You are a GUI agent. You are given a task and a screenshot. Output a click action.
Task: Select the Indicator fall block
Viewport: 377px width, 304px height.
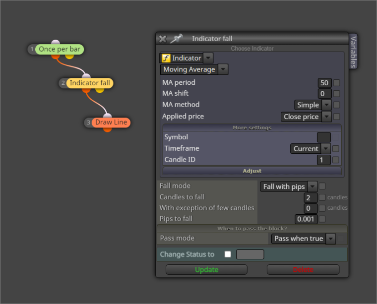coord(90,83)
